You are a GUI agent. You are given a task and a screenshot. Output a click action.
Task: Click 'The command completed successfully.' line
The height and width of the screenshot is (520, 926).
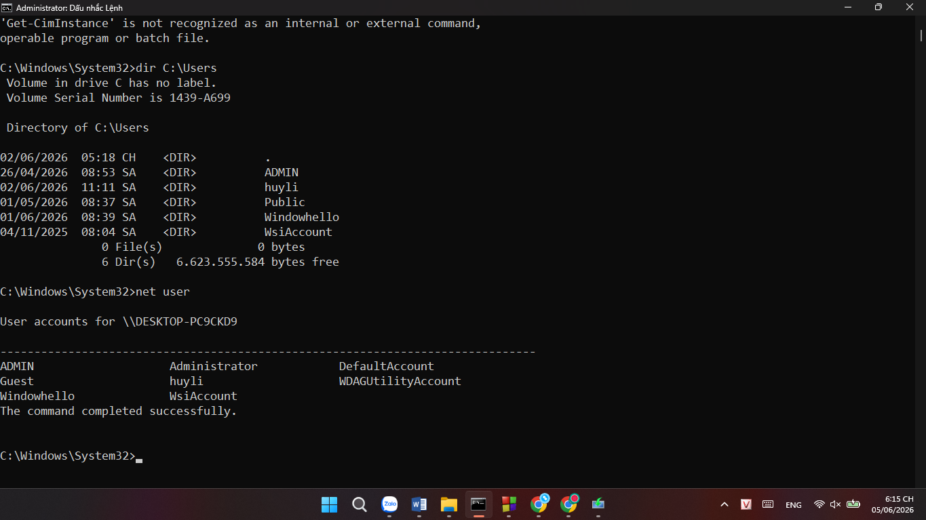pos(119,411)
